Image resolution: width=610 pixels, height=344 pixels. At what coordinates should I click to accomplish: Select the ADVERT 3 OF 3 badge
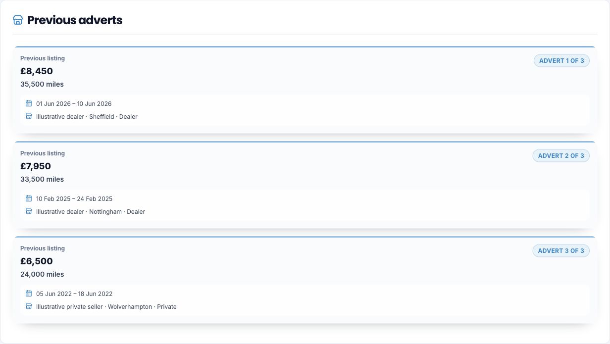[561, 251]
